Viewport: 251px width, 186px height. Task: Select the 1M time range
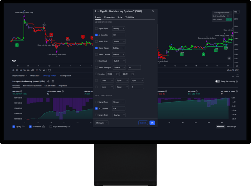(x=21, y=70)
